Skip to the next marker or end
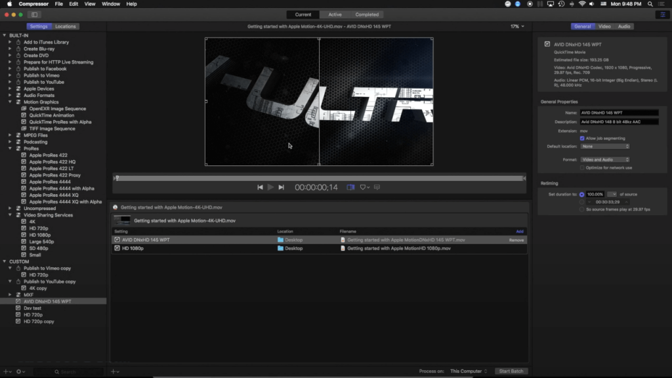This screenshot has width=672, height=378. coord(281,187)
